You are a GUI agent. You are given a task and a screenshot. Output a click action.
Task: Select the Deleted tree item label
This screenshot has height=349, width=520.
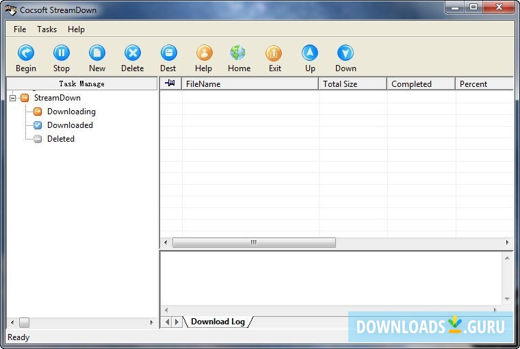pyautogui.click(x=61, y=139)
